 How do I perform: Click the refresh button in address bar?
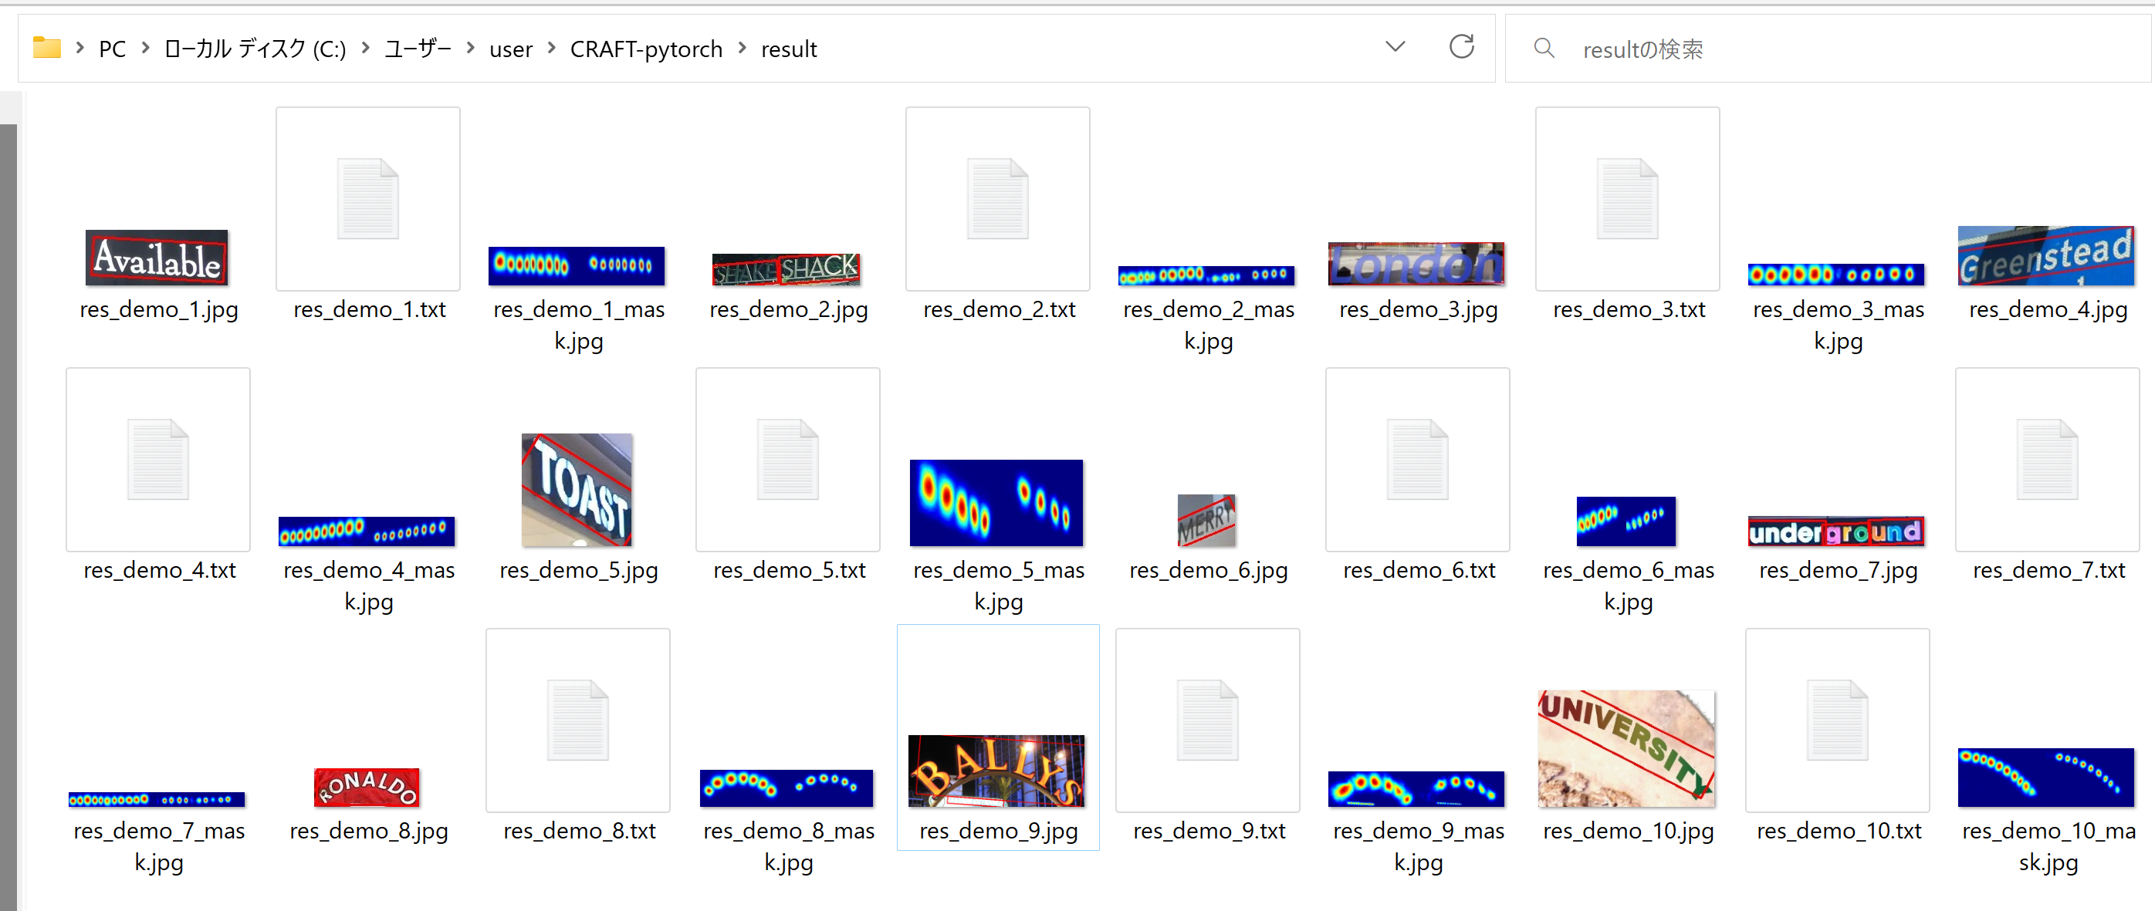pyautogui.click(x=1460, y=48)
